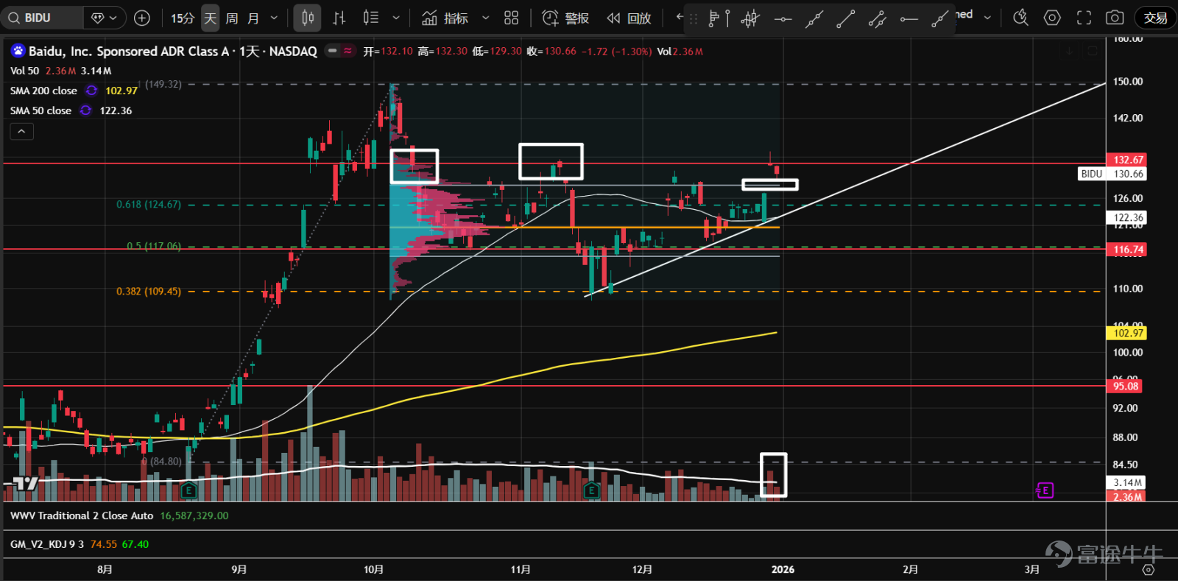
Task: Select the 95.08 red price label
Action: click(x=1126, y=386)
